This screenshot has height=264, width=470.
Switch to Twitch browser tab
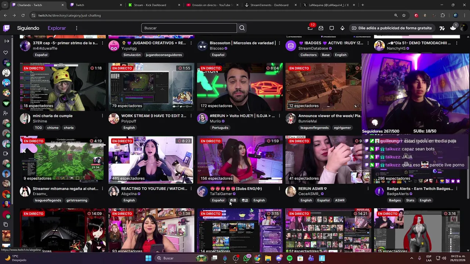[95, 5]
